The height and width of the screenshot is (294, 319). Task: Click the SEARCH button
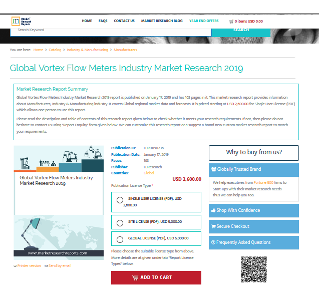point(241,33)
